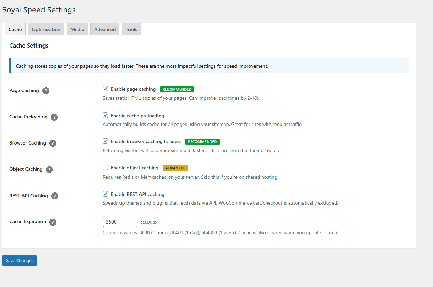Open the Cache Preloading help tooltip

pos(54,117)
